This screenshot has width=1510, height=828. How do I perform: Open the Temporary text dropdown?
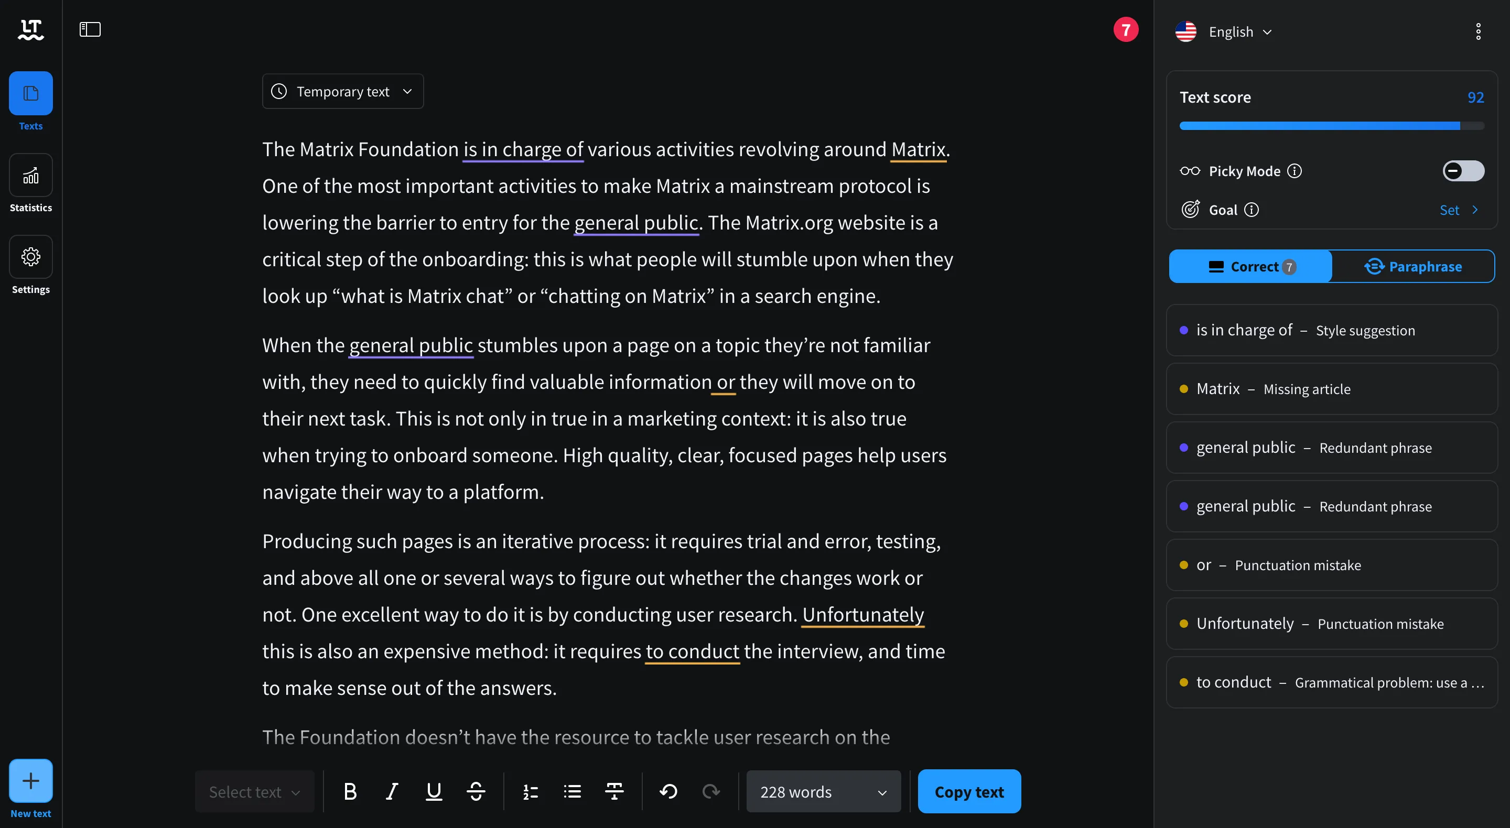tap(342, 91)
